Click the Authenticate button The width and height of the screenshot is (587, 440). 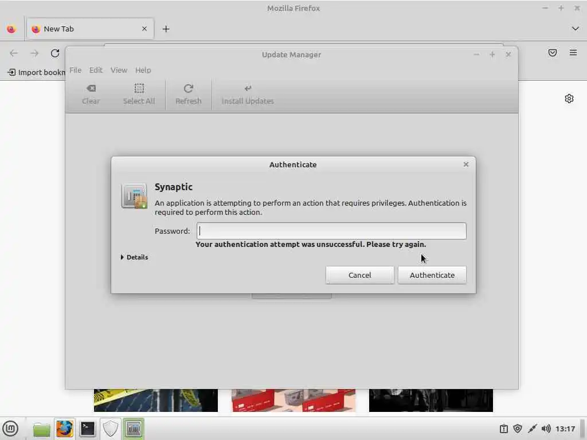point(432,275)
